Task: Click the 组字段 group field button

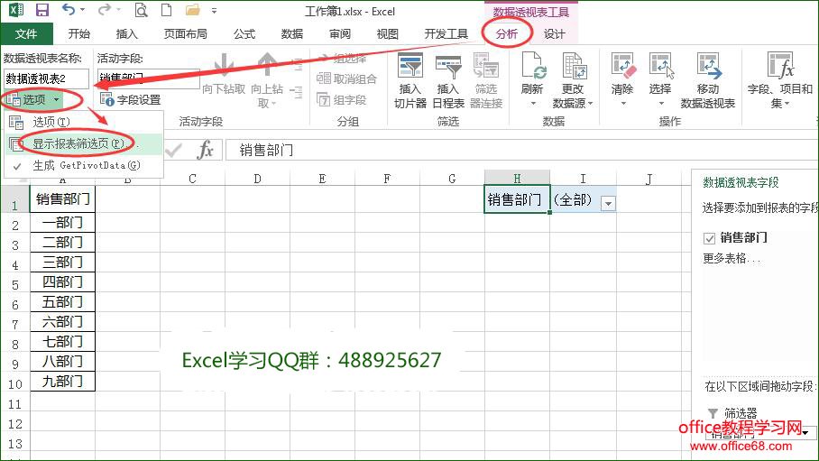Action: [x=342, y=99]
